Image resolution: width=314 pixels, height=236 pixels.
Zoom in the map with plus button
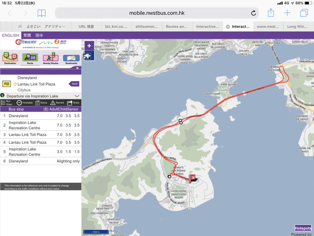89,46
